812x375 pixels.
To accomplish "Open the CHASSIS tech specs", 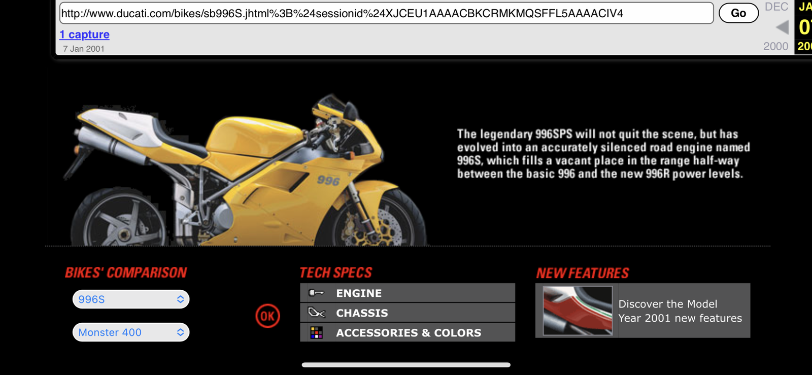I will coord(408,313).
